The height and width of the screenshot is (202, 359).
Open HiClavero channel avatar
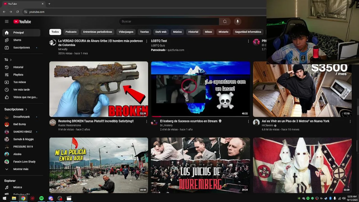(256, 122)
